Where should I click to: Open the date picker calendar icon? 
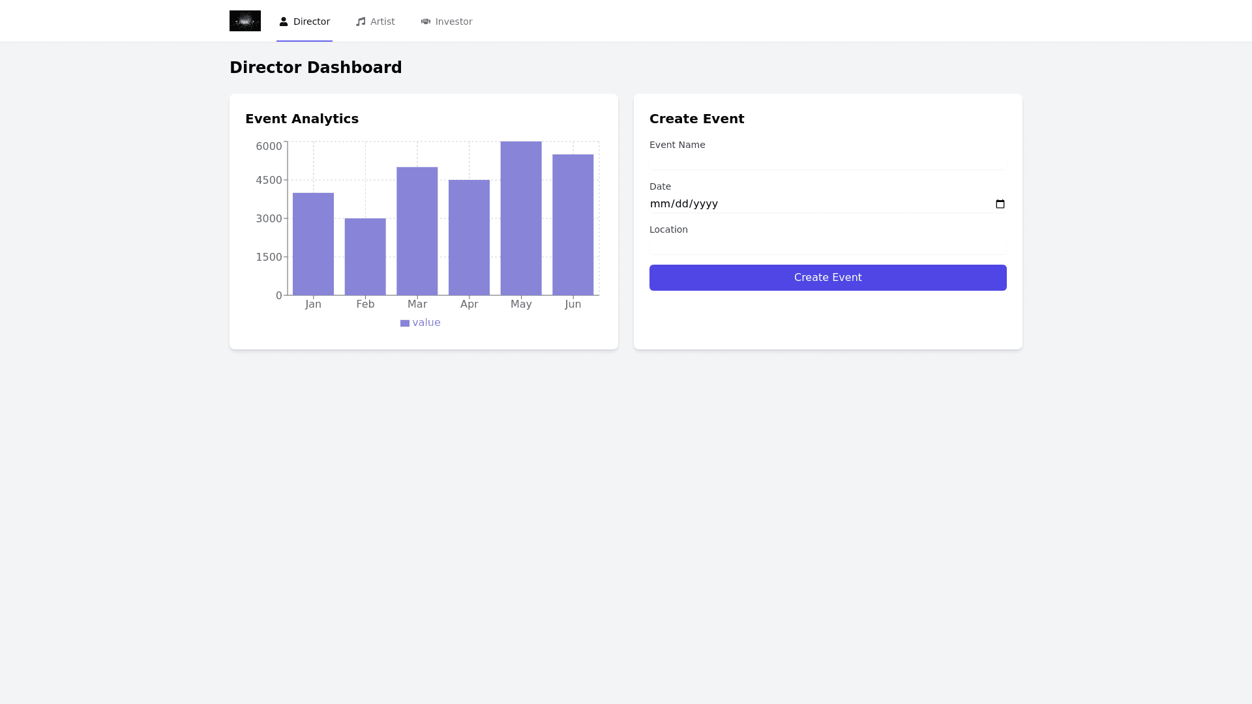coord(1000,204)
